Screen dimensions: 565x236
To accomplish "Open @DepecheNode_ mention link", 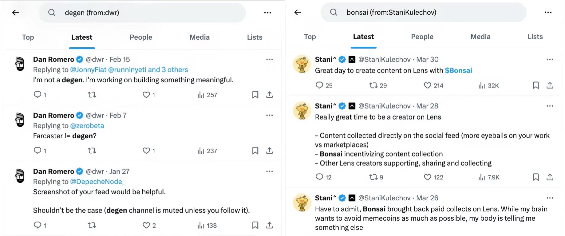I will (x=97, y=182).
